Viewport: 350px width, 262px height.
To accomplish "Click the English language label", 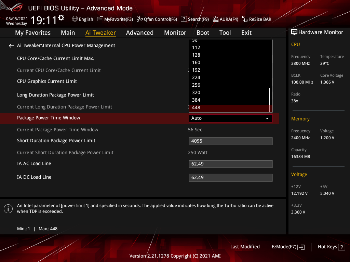I will [86, 19].
